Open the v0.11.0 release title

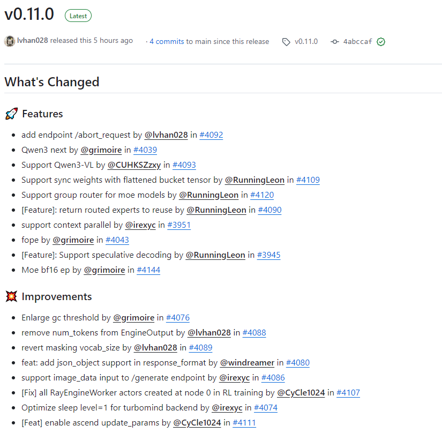29,14
